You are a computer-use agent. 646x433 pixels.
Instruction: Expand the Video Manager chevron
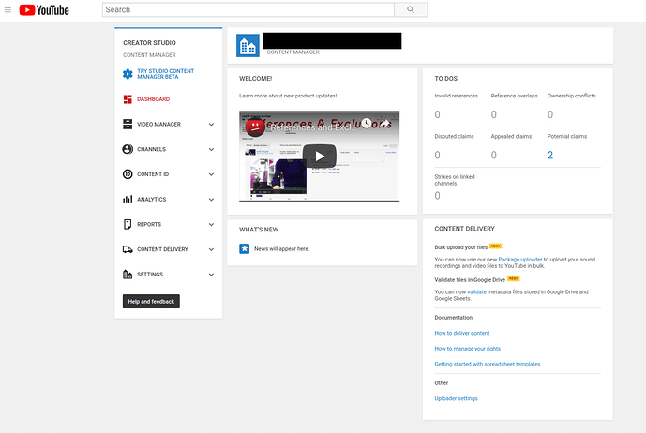coord(211,125)
